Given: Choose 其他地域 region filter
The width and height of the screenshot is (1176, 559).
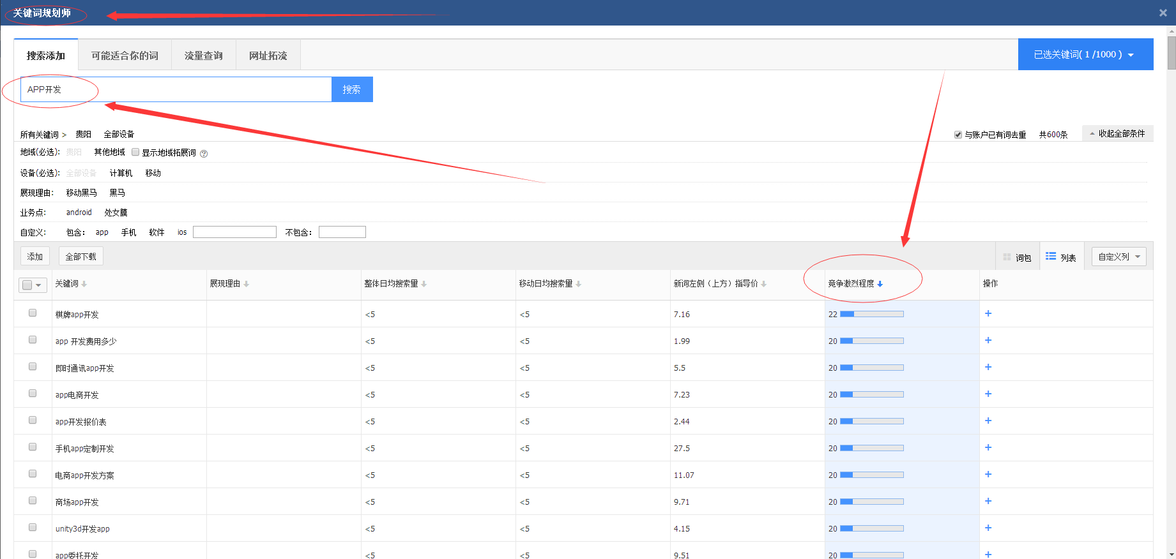Looking at the screenshot, I should point(110,152).
